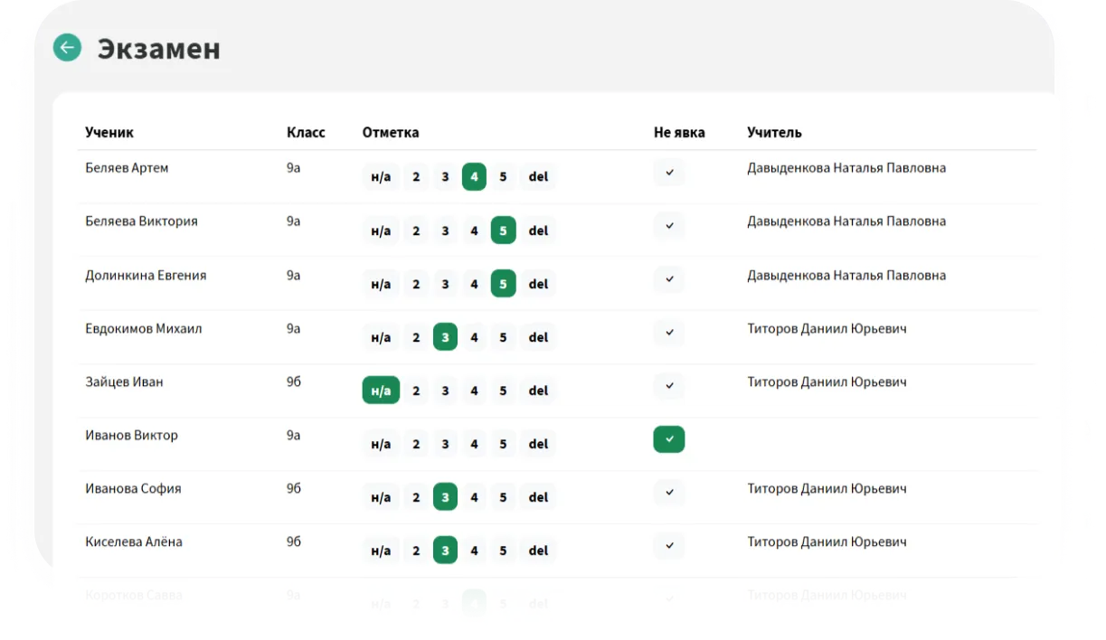Set grade 4 for Киселева Алёна
This screenshot has height=640, width=1106.
click(474, 551)
